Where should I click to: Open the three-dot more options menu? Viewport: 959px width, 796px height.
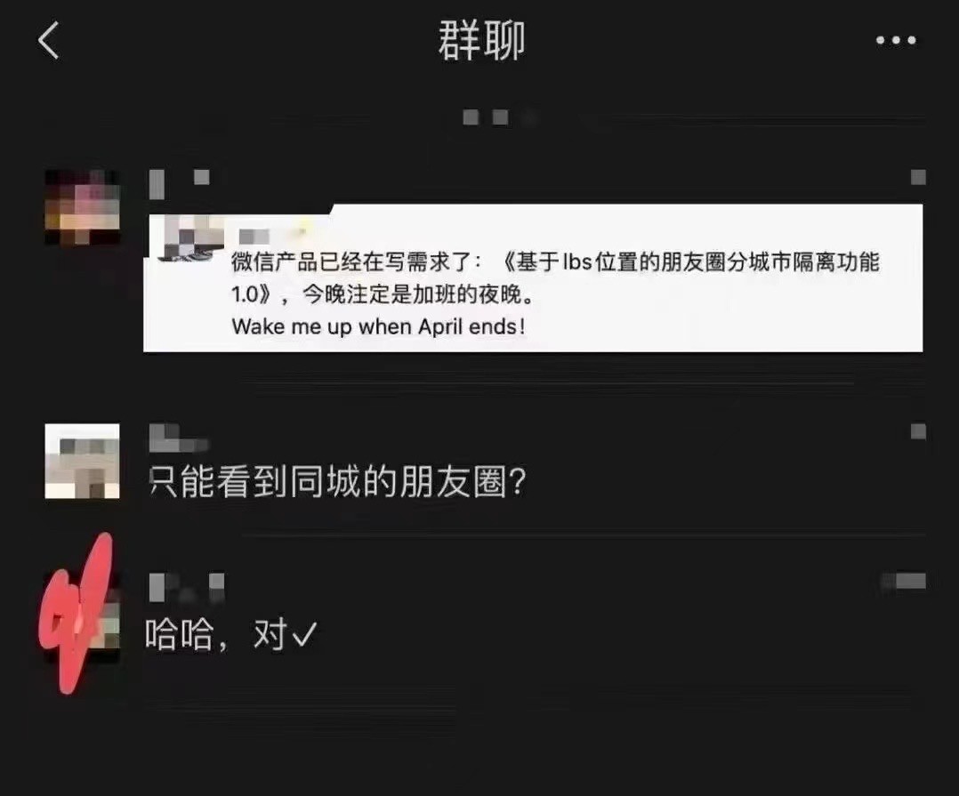click(x=896, y=40)
